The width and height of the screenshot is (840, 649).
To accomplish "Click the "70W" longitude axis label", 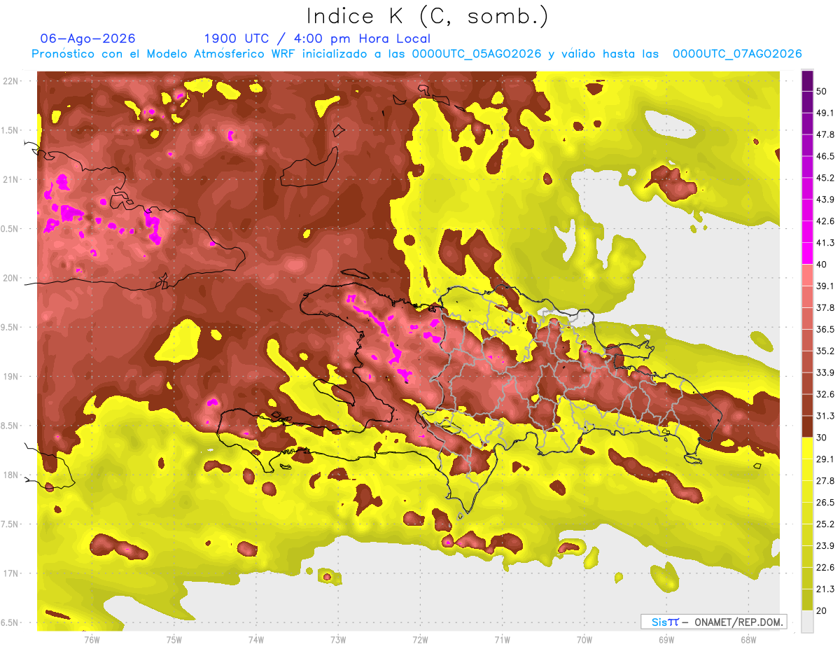I will (x=584, y=640).
